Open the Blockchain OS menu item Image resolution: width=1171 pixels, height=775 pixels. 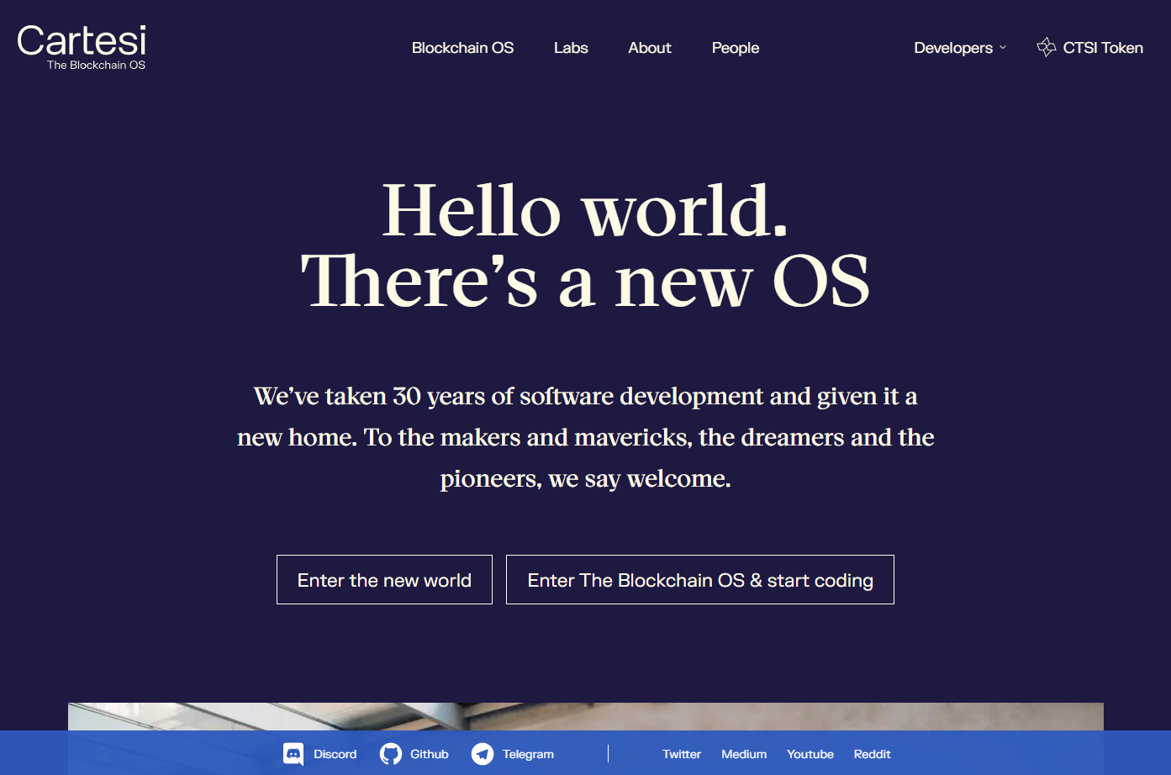pyautogui.click(x=462, y=48)
